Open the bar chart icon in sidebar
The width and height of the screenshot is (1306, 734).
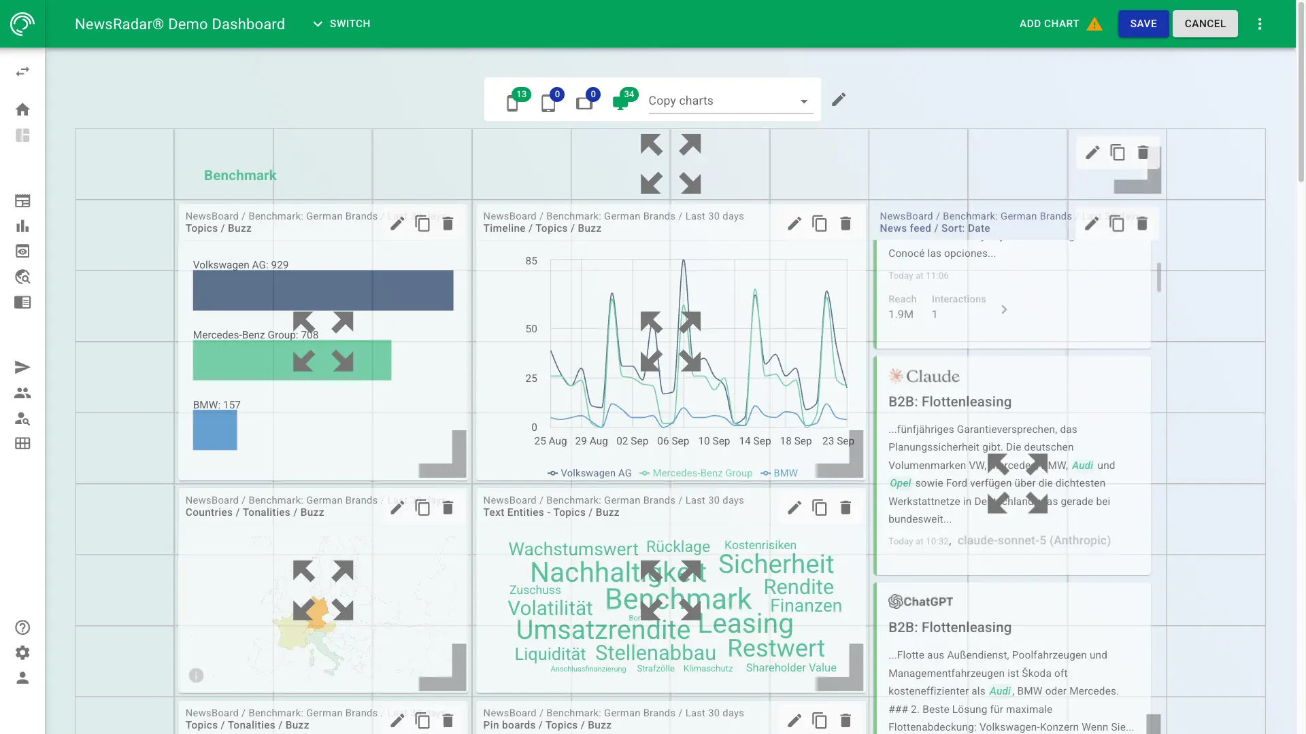(22, 226)
